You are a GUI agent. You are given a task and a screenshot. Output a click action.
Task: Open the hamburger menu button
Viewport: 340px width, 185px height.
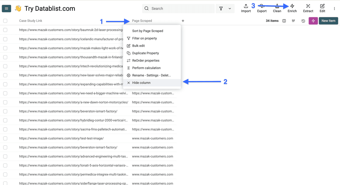click(7, 8)
